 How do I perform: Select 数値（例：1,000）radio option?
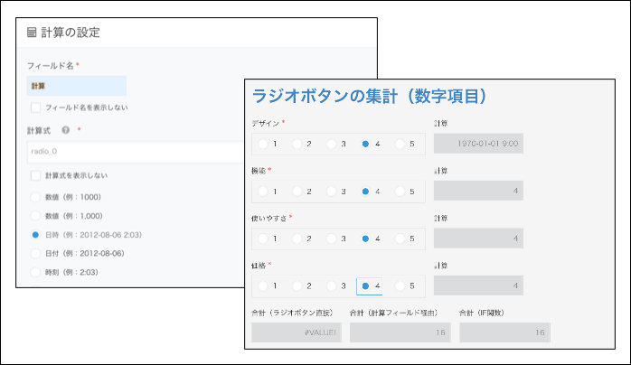point(35,216)
